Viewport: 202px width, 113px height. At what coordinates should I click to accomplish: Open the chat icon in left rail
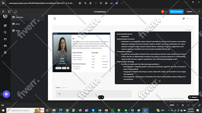tap(5, 26)
